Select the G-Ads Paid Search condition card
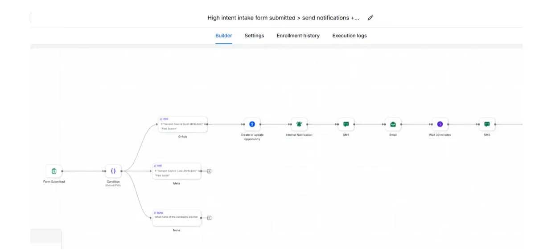Image resolution: width=535 pixels, height=252 pixels. pyautogui.click(x=183, y=124)
